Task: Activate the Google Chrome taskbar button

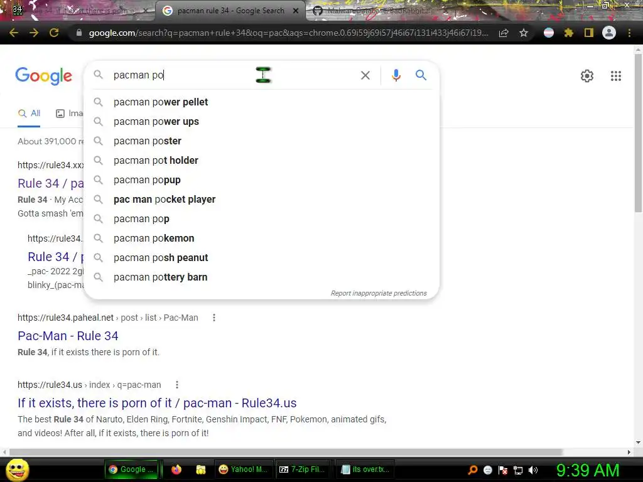Action: [x=131, y=469]
